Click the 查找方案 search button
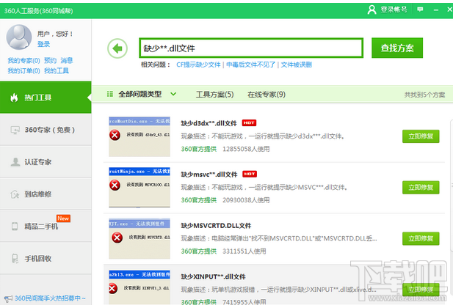Image resolution: width=453 pixels, height=305 pixels. pos(397,48)
